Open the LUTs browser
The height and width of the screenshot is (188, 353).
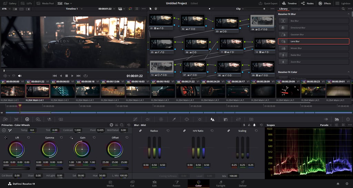27,3
